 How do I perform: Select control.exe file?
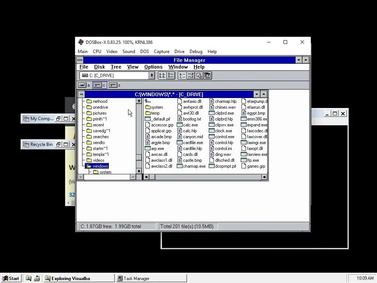222,137
